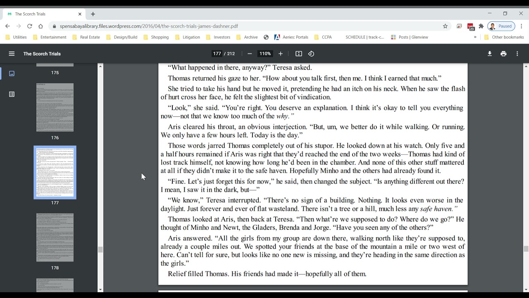Click the document scrollbar down arrow

click(x=526, y=290)
